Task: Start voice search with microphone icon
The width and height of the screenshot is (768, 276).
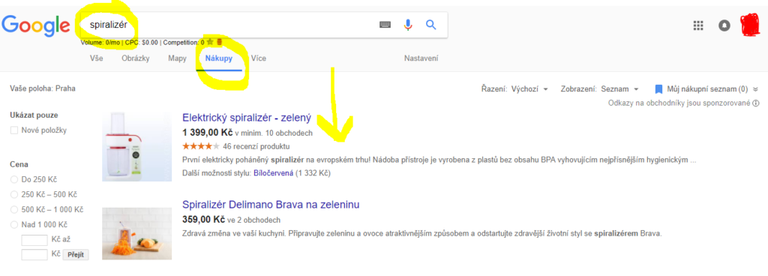Action: point(408,25)
